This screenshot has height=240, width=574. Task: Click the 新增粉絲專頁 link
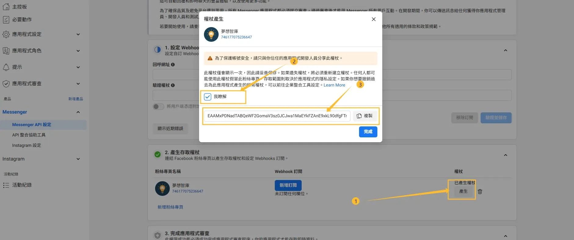click(170, 207)
